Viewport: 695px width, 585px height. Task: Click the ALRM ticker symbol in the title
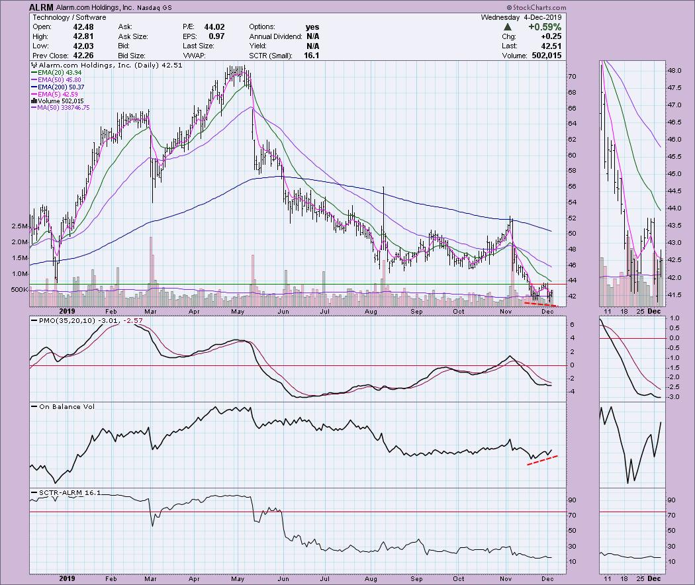pyautogui.click(x=41, y=7)
